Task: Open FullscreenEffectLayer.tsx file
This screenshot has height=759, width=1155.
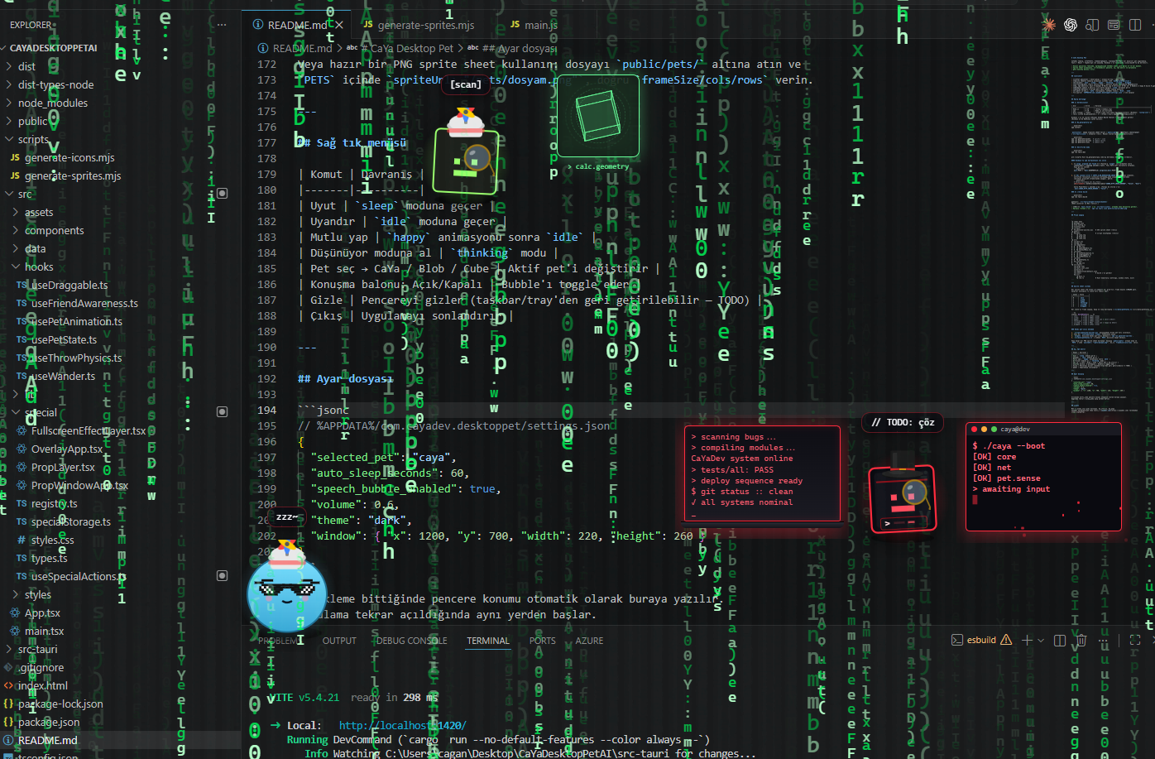Action: (89, 430)
